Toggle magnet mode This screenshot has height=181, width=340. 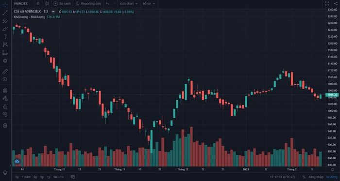click(5, 90)
